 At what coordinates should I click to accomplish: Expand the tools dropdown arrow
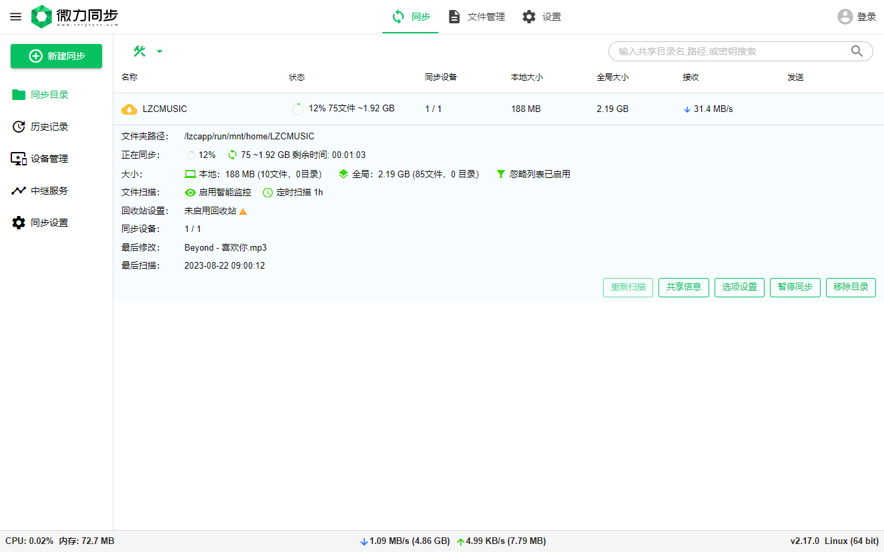[x=159, y=51]
